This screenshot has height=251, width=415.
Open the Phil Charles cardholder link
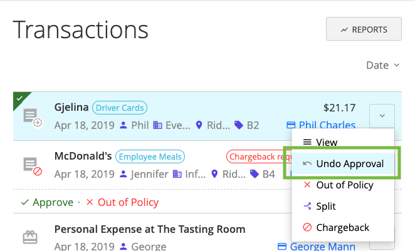pos(327,125)
